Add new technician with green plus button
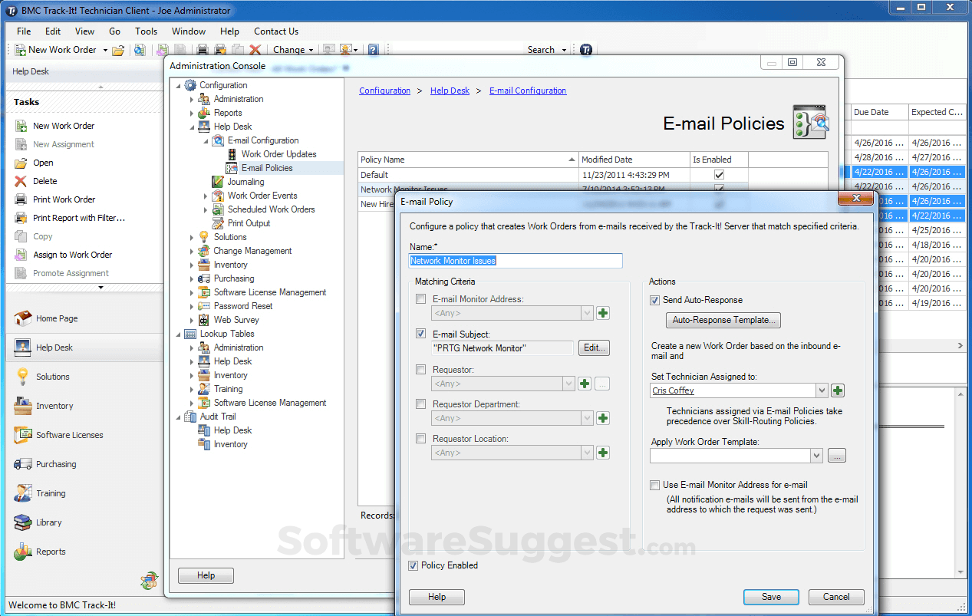The height and width of the screenshot is (616, 972). 838,390
